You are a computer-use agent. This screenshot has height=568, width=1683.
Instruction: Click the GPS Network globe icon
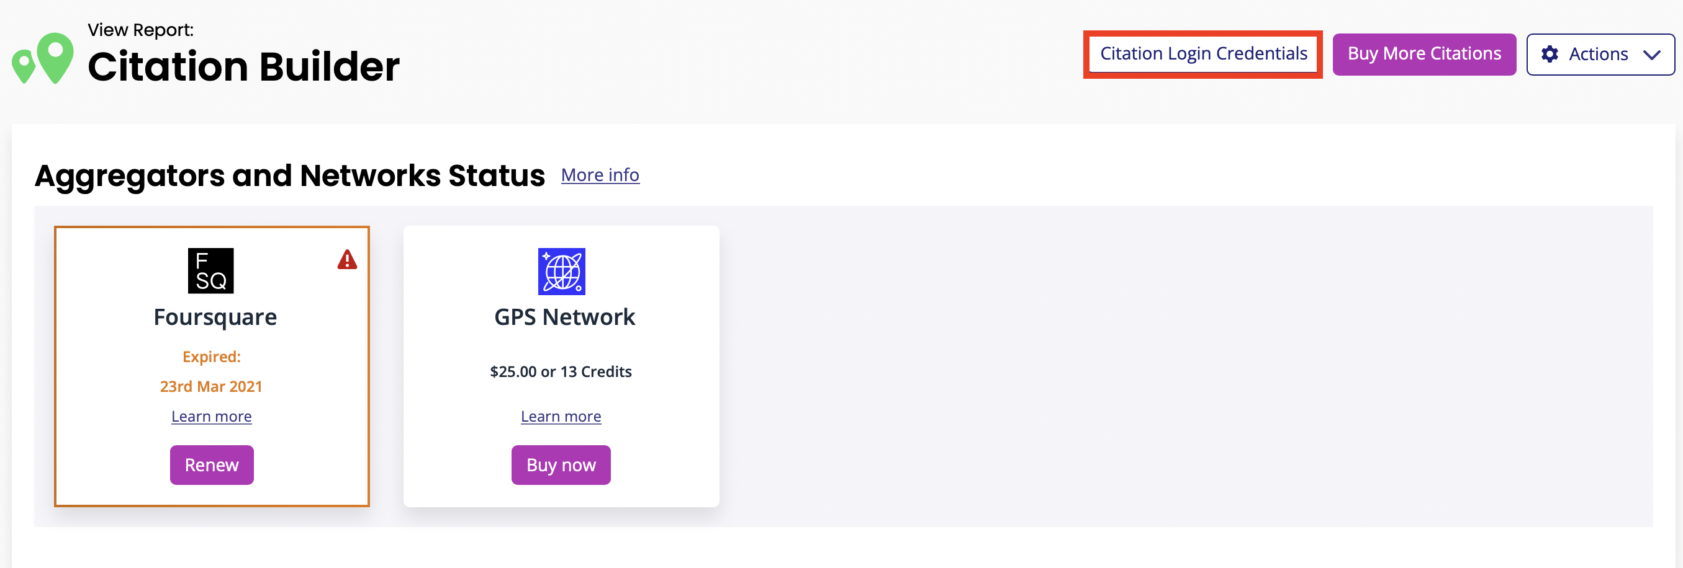(562, 272)
